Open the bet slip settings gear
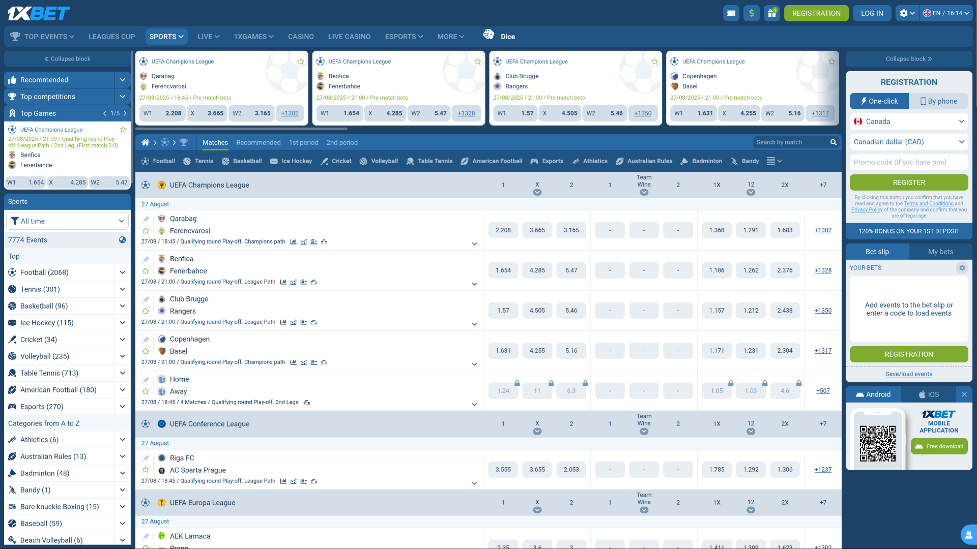 click(x=962, y=267)
